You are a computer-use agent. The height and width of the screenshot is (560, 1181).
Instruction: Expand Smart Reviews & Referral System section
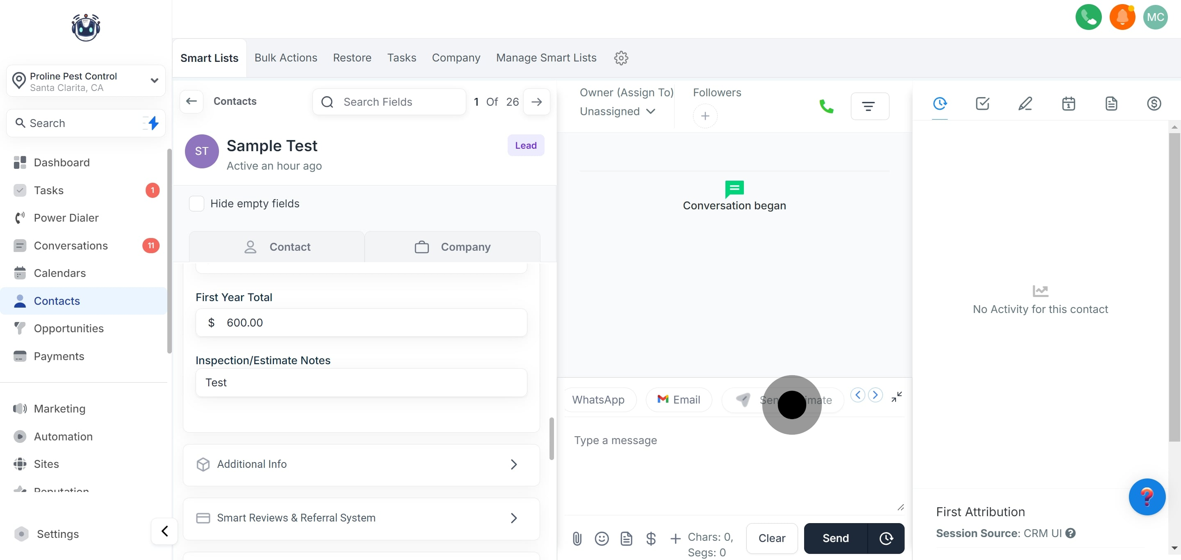tap(361, 518)
